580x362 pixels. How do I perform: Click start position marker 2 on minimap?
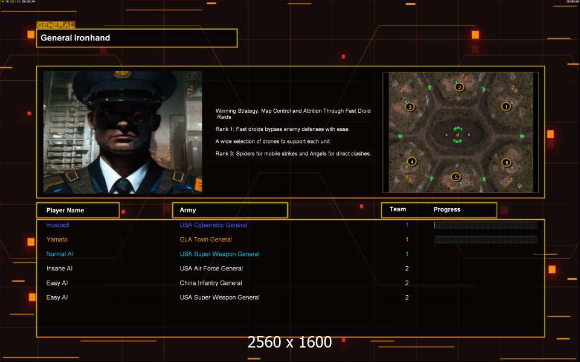(x=459, y=87)
